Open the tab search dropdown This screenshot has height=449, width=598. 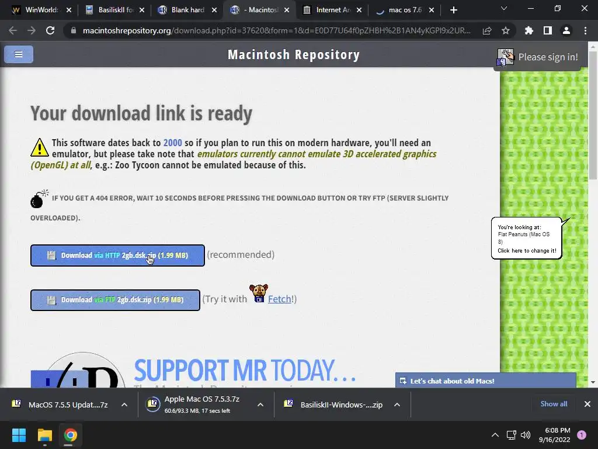[504, 8]
